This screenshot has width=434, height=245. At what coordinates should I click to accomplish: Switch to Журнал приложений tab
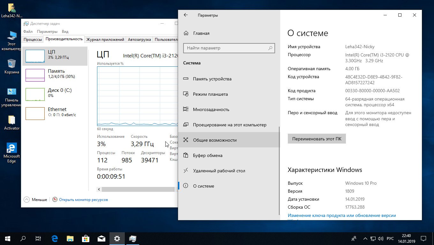click(105, 40)
